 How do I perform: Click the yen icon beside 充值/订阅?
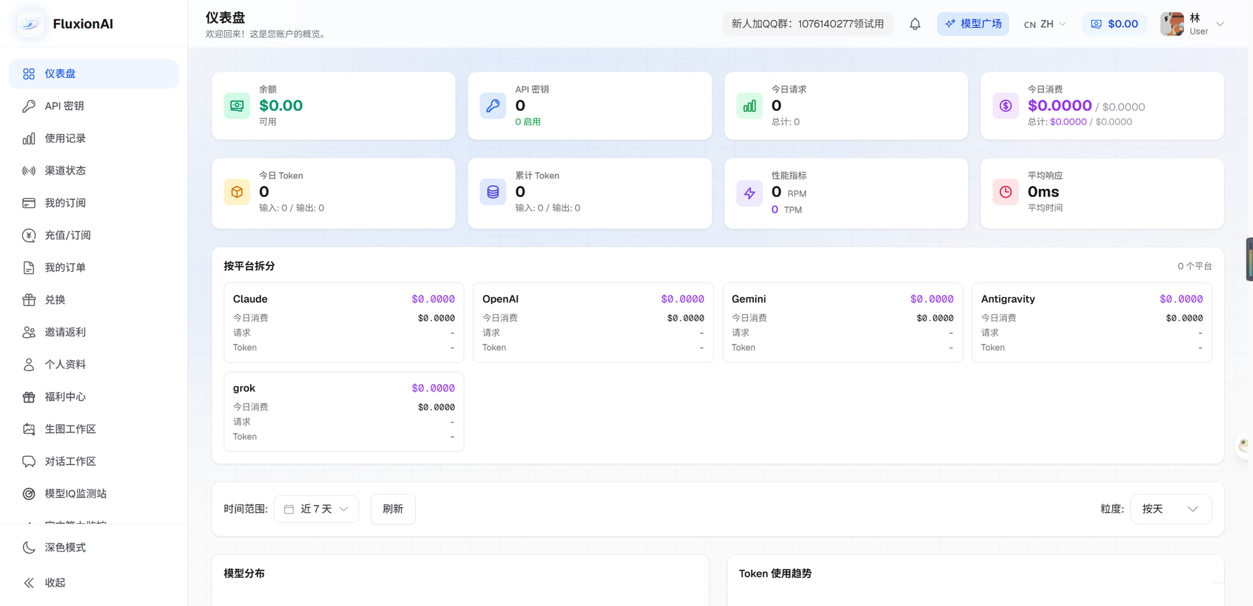[29, 235]
